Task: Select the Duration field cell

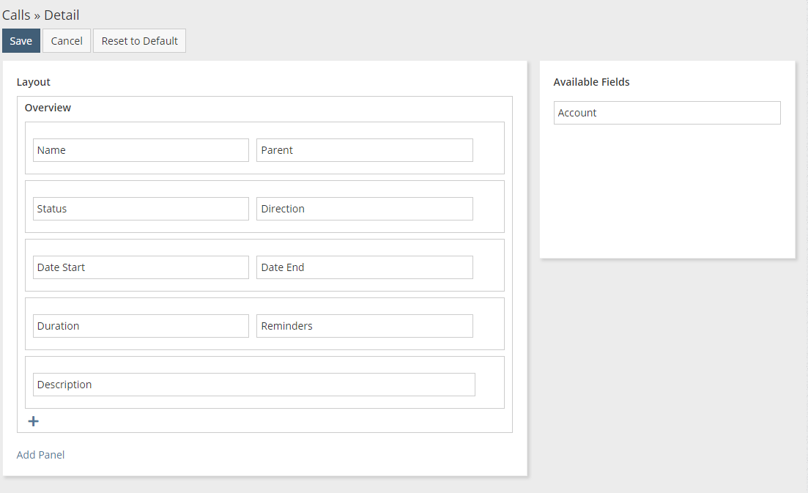Action: [x=141, y=326]
